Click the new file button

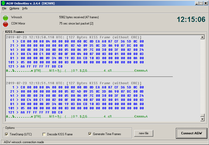click(144, 133)
